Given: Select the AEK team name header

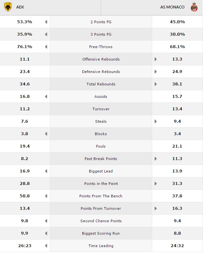Looking at the screenshot, I should [20, 7].
